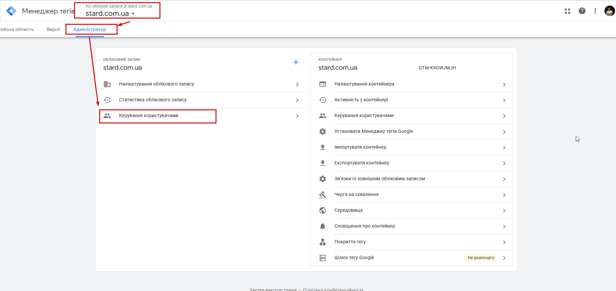
Task: Open the Середовища settings row
Action: [x=349, y=210]
